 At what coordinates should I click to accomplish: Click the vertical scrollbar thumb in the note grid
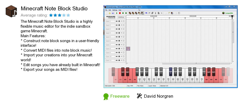pyautogui.click(x=233, y=32)
